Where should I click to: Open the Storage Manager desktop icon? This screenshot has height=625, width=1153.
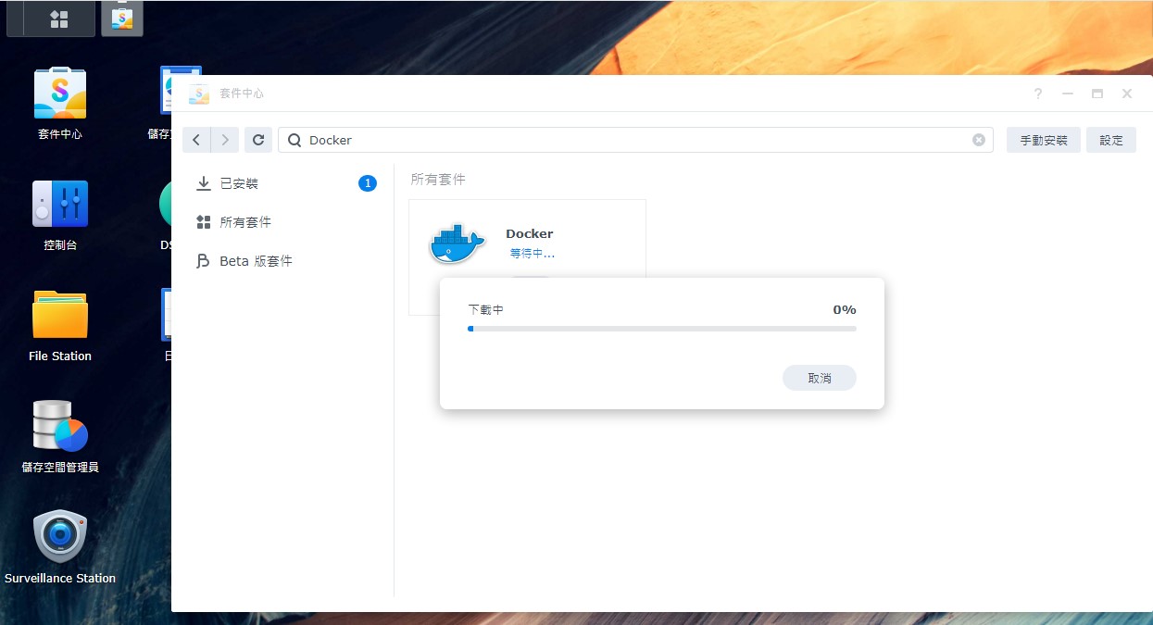coord(60,428)
